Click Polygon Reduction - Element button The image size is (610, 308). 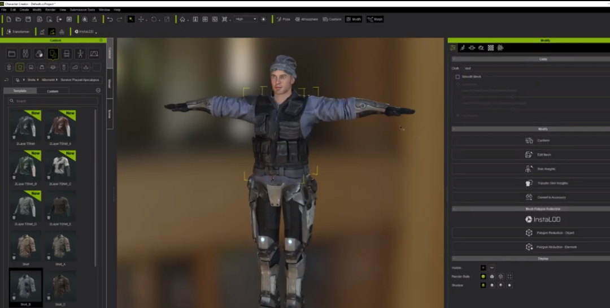coord(530,247)
